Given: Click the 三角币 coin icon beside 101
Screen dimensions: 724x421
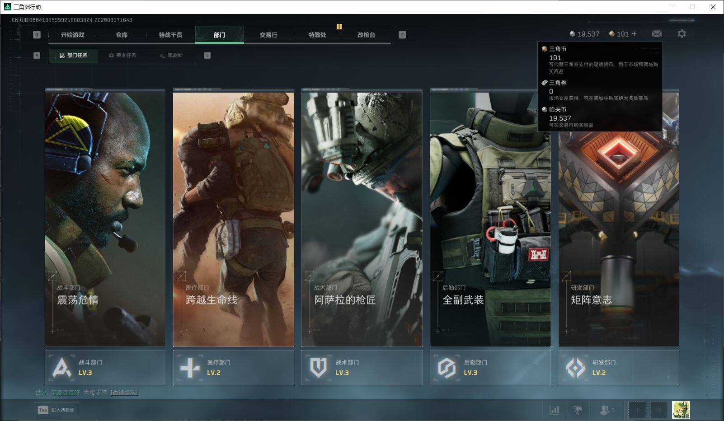Looking at the screenshot, I should click(x=612, y=34).
